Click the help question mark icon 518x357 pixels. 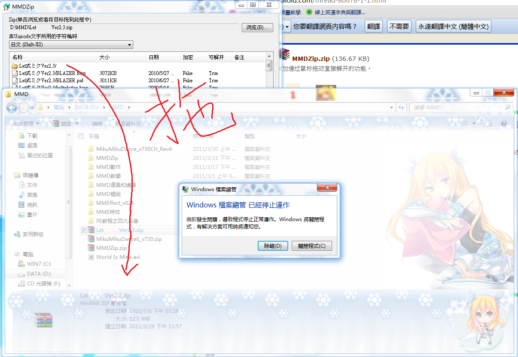point(503,123)
